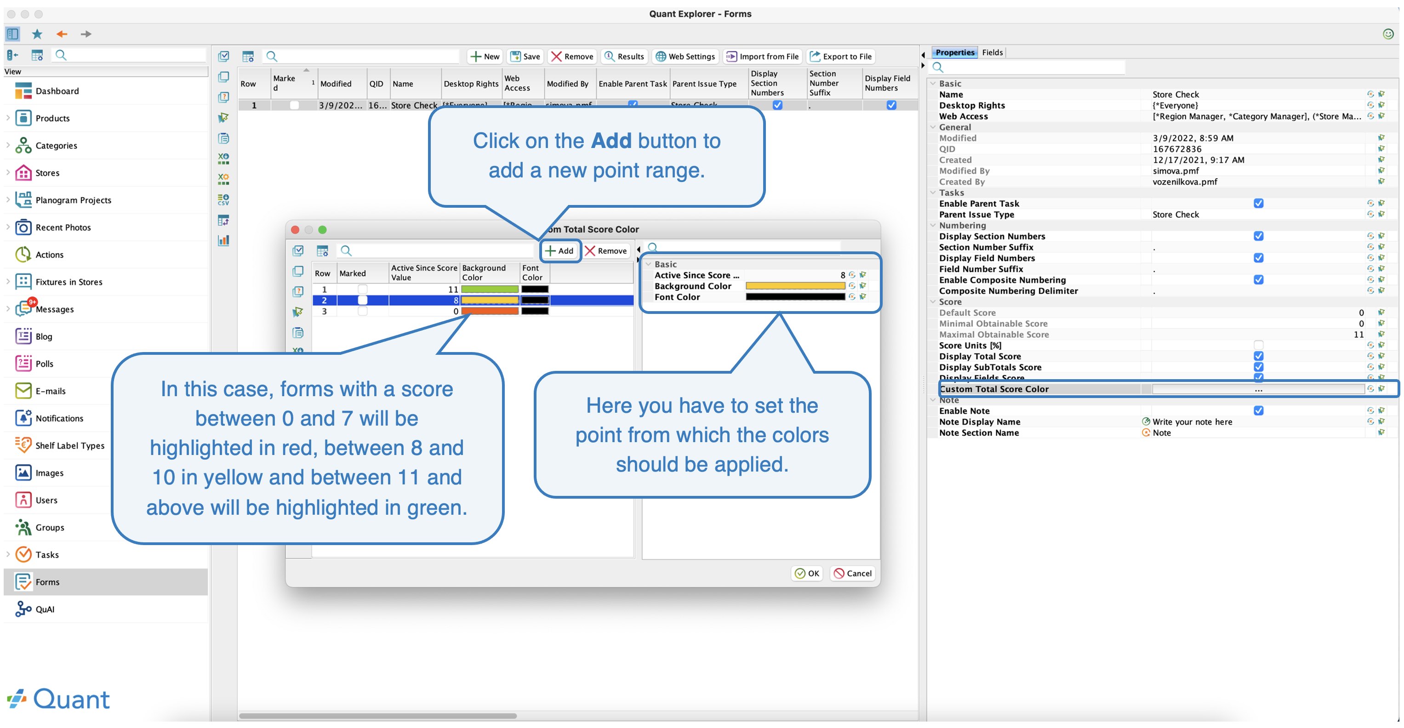
Task: Click the CSV export icon
Action: click(223, 199)
